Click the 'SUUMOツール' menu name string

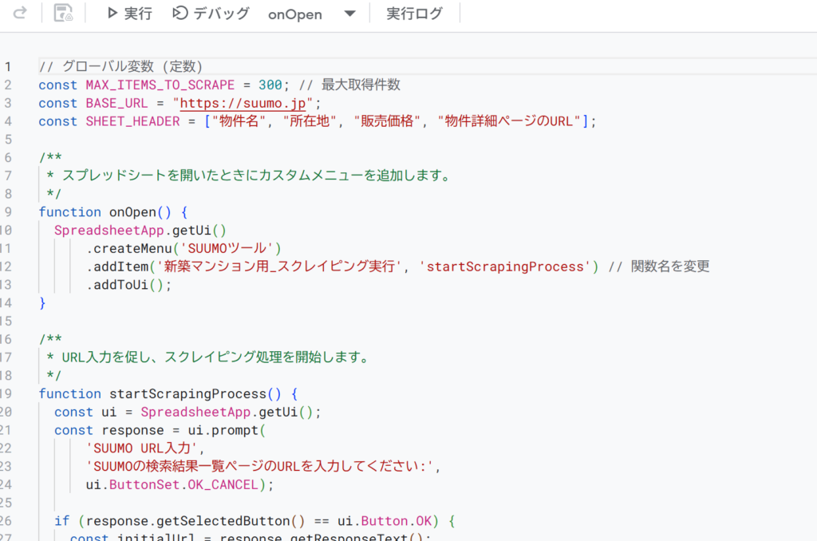click(227, 249)
